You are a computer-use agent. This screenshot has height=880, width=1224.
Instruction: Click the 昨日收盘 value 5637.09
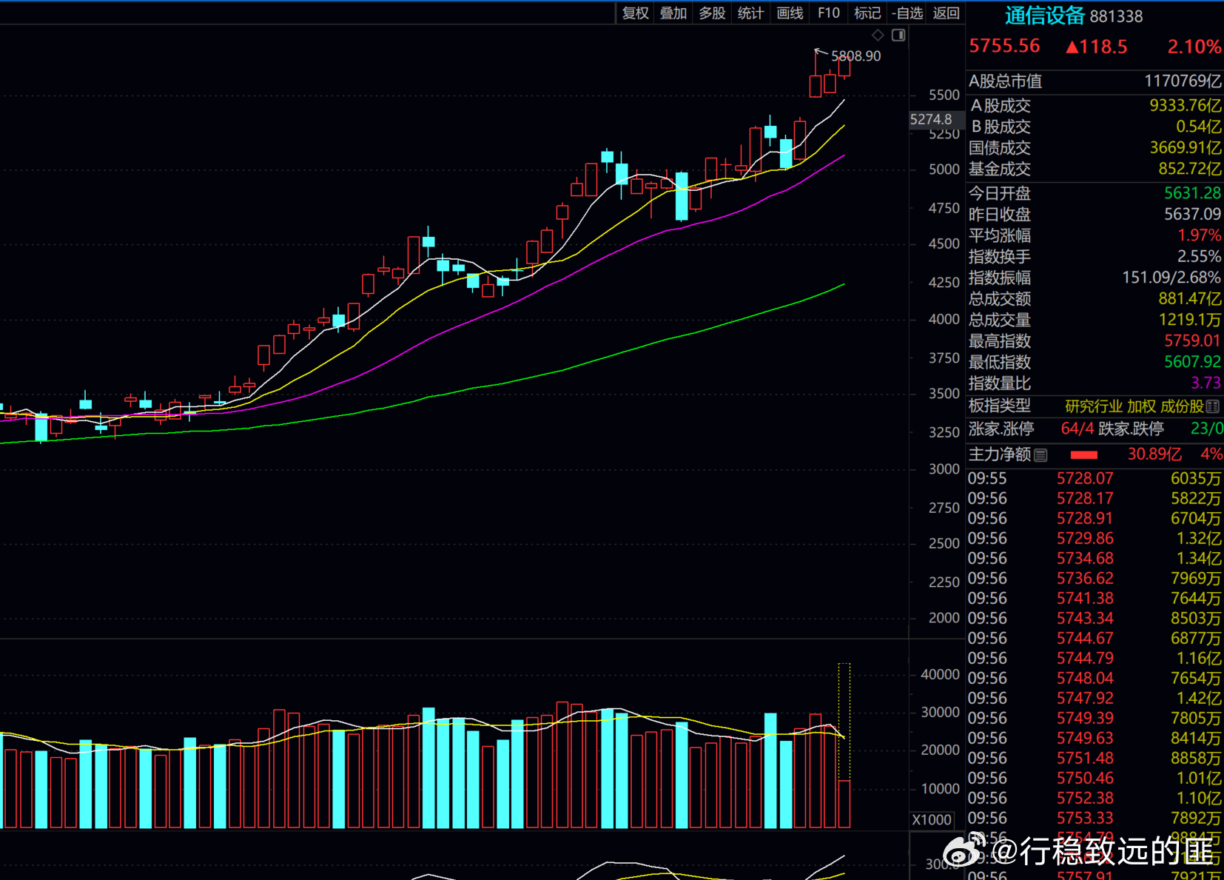(1192, 215)
